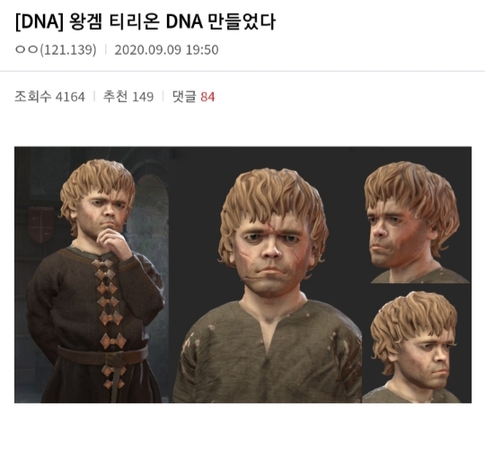Open the full-body character render on left
The image size is (485, 450).
pos(92,274)
